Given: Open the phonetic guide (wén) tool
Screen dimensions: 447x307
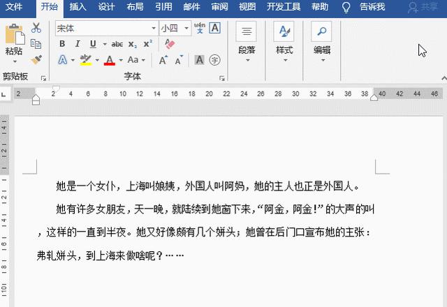Looking at the screenshot, I should [x=200, y=28].
